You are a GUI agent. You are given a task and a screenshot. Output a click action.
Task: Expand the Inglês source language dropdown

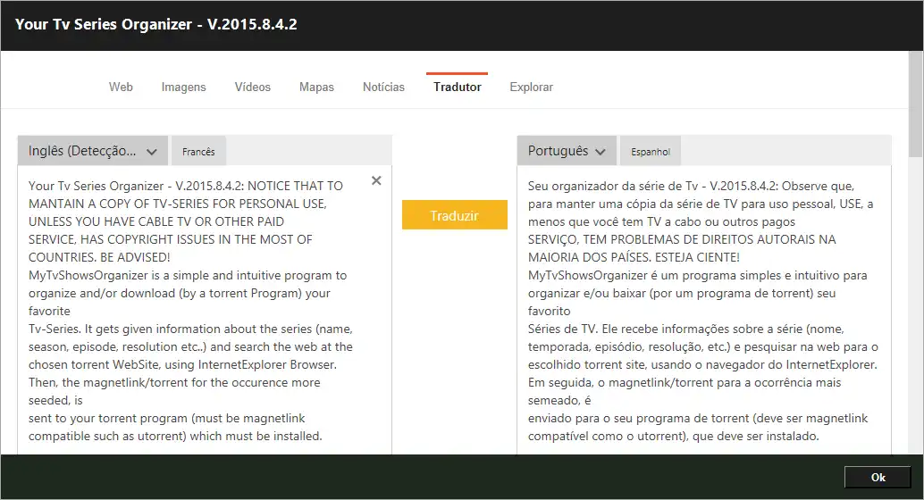click(93, 151)
